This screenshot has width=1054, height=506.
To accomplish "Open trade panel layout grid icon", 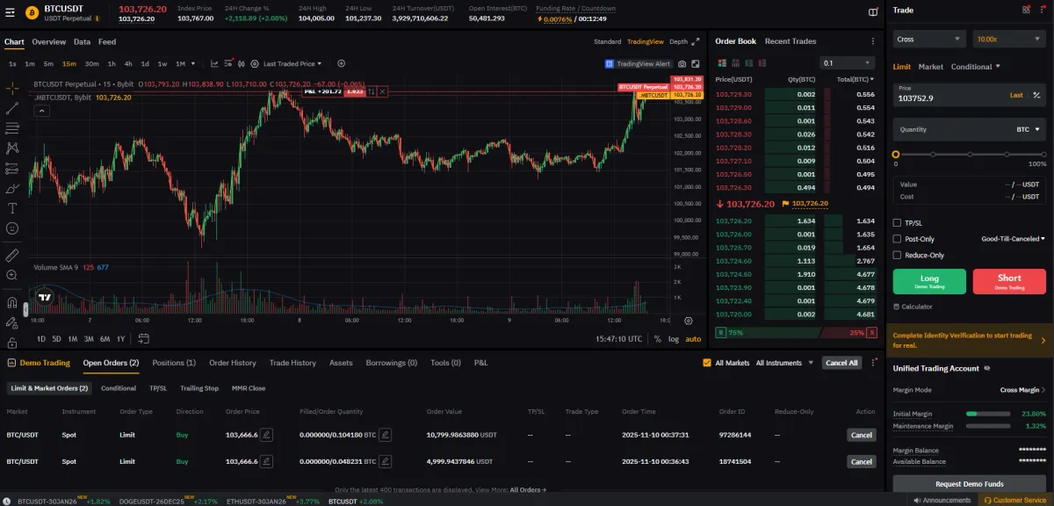I will (x=1026, y=10).
